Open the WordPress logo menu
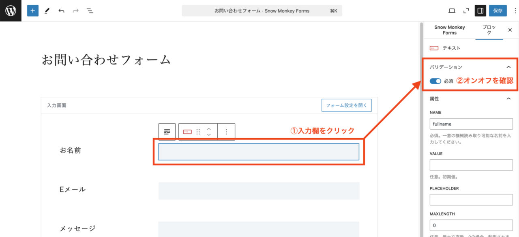The height and width of the screenshot is (237, 519). pyautogui.click(x=11, y=11)
